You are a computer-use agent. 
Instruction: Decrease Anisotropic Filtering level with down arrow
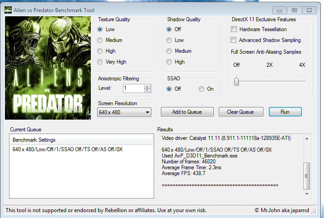147,90
